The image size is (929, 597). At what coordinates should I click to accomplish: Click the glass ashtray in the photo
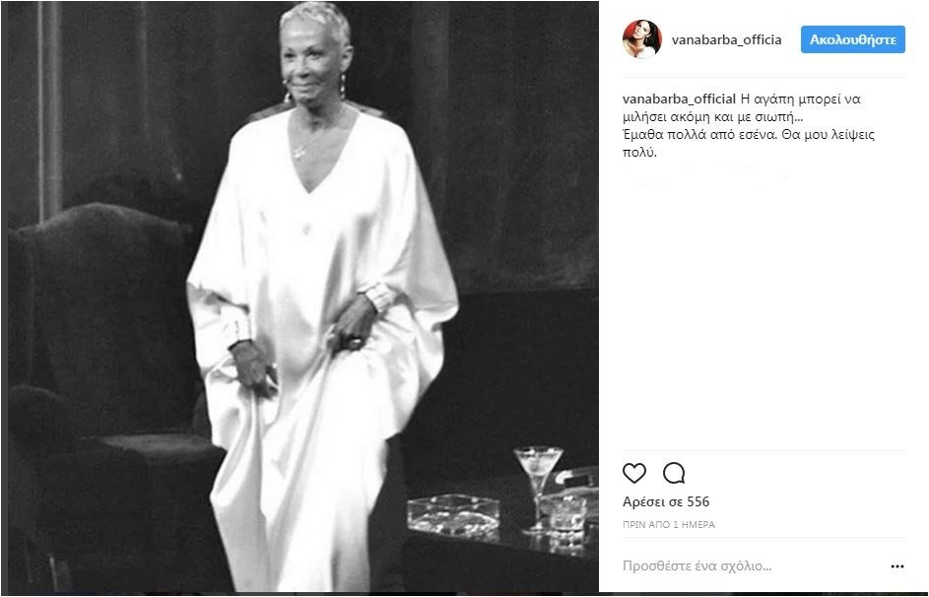click(x=453, y=514)
